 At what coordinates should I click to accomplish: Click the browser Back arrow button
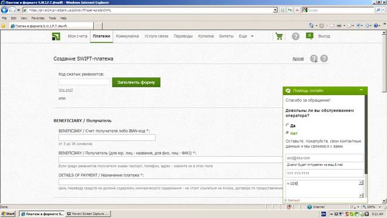click(x=4, y=10)
